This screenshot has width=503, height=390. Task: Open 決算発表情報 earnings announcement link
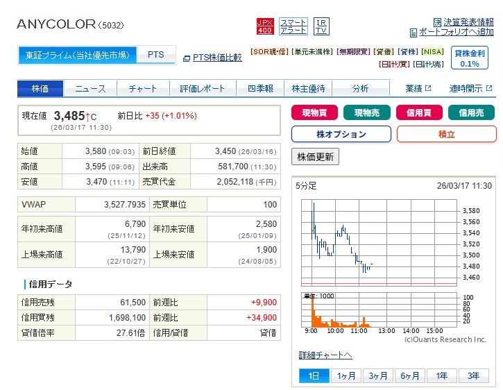click(x=463, y=22)
